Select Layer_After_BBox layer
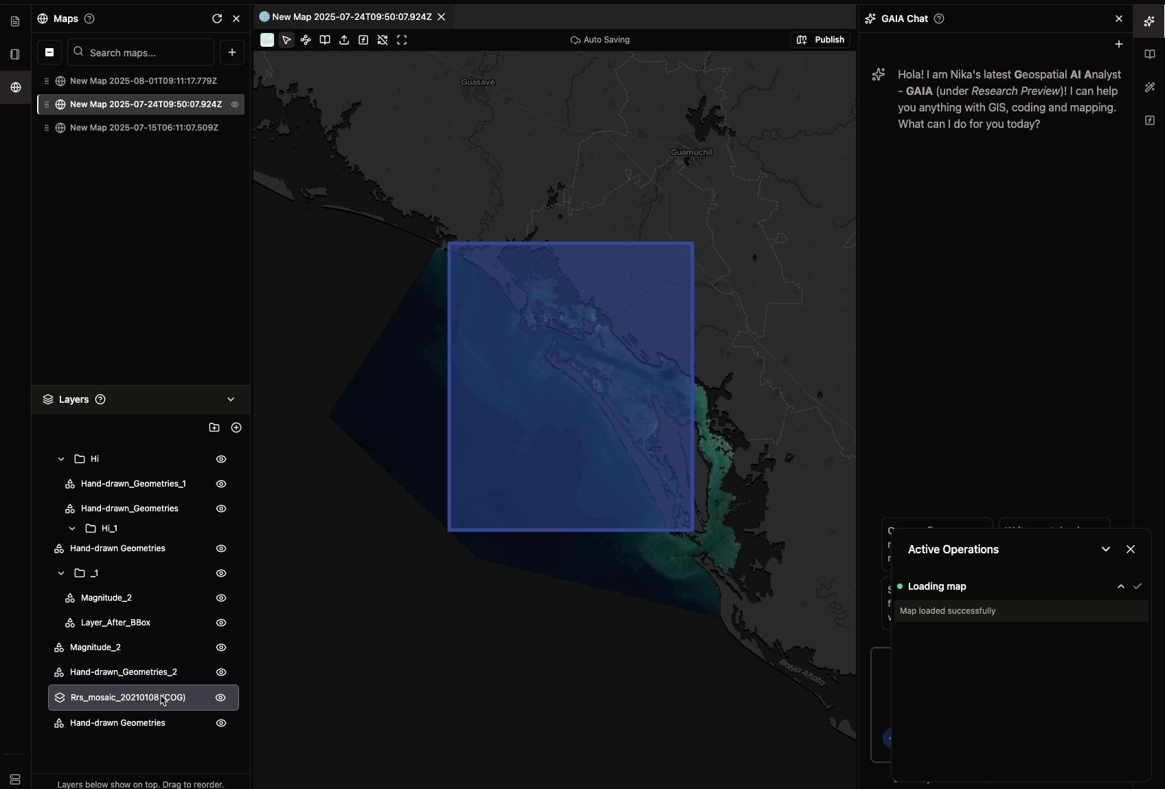Image resolution: width=1165 pixels, height=789 pixels. point(115,623)
